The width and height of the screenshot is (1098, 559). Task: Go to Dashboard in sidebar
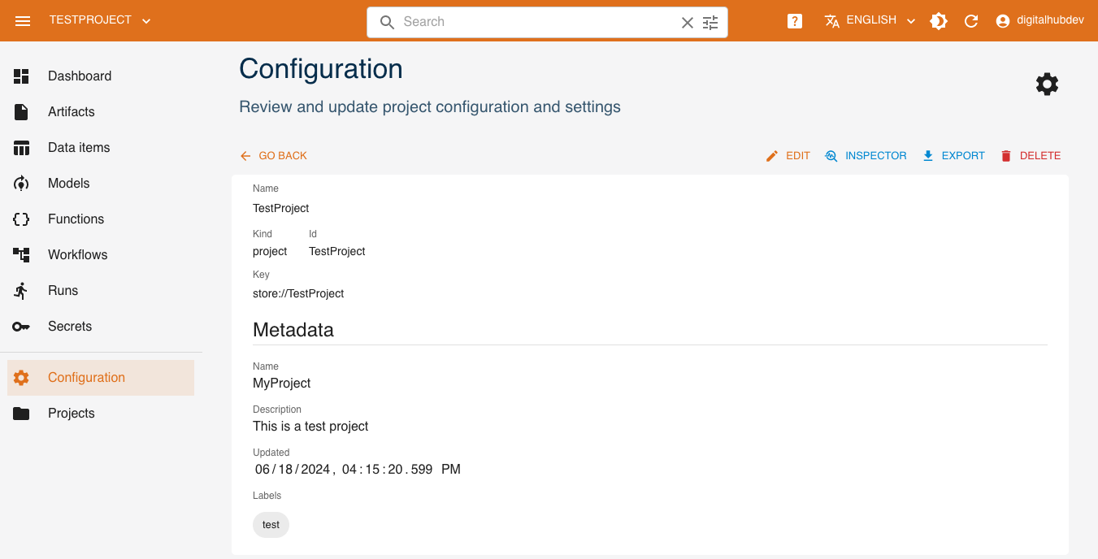click(x=79, y=76)
